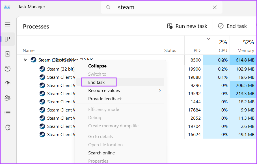Image resolution: width=257 pixels, height=164 pixels.
Task: Select the Processes sidebar icon
Action: tap(8, 39)
